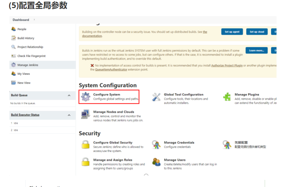Open the Manage Credentials link
Viewport: 292px width, 187px height.
pos(179,143)
